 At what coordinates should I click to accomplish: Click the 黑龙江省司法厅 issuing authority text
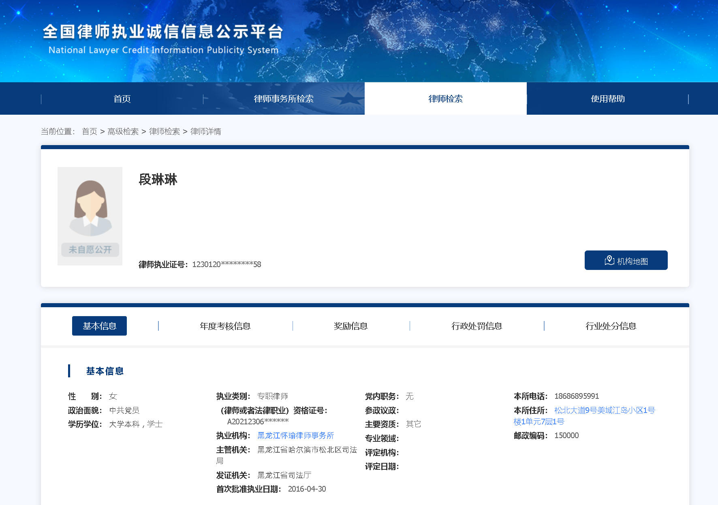(x=284, y=475)
